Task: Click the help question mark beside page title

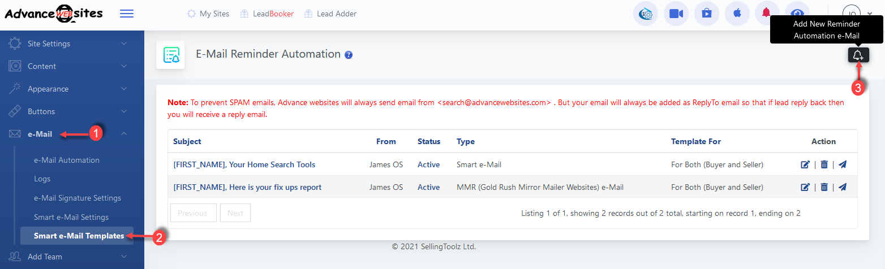Action: coord(349,55)
